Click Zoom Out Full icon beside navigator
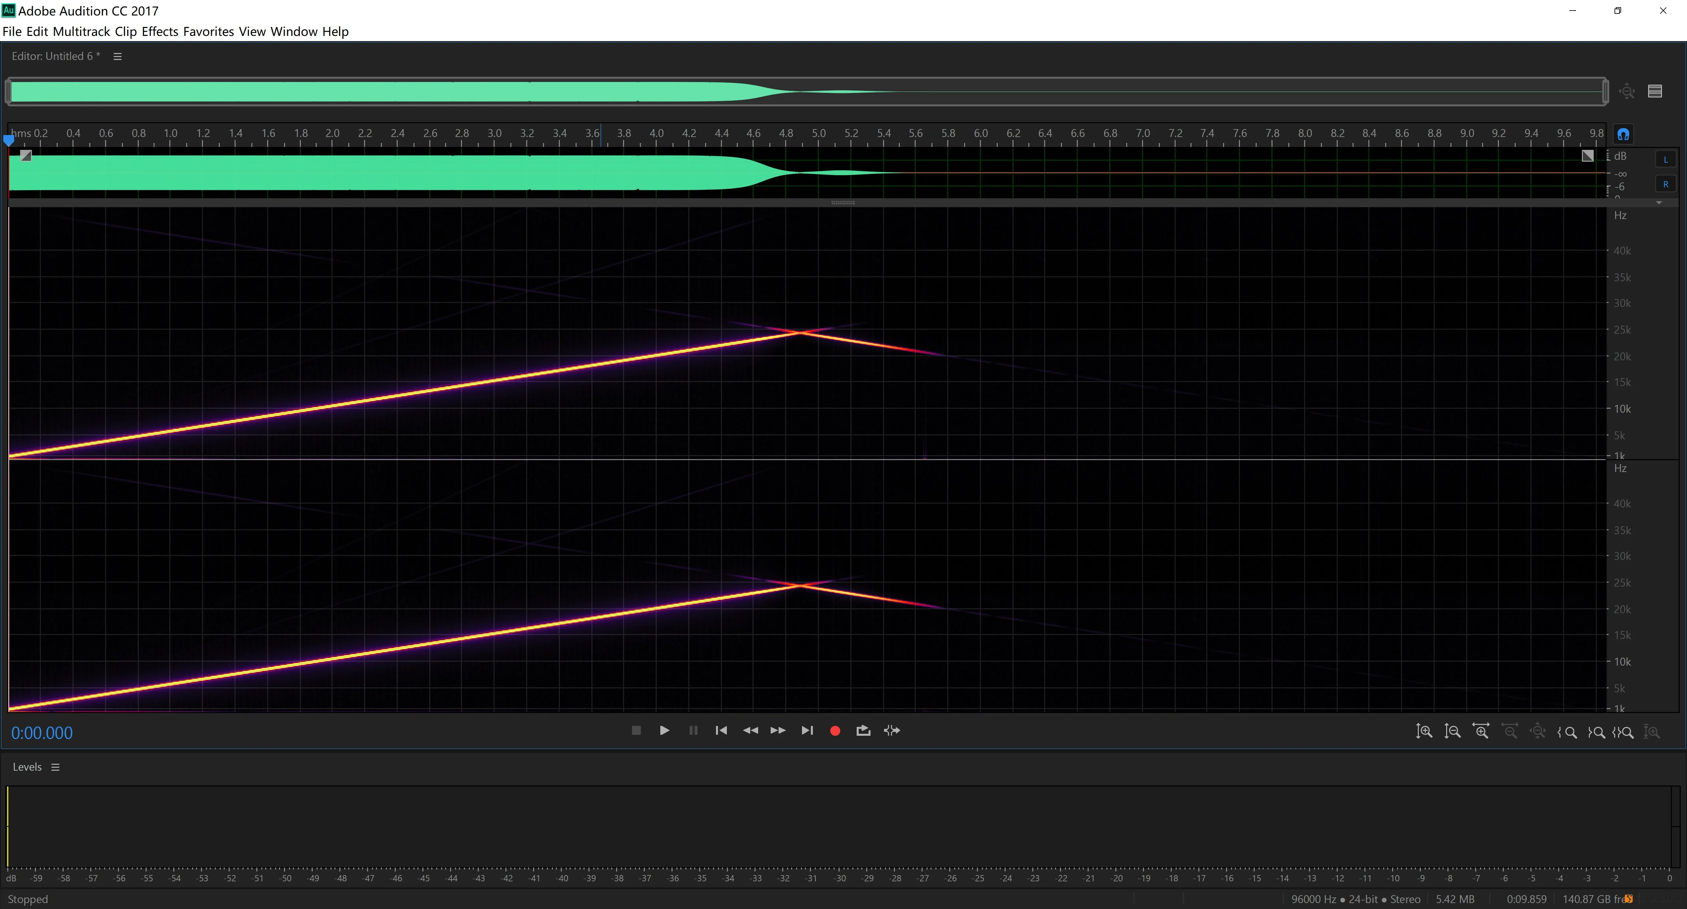 (x=1627, y=91)
